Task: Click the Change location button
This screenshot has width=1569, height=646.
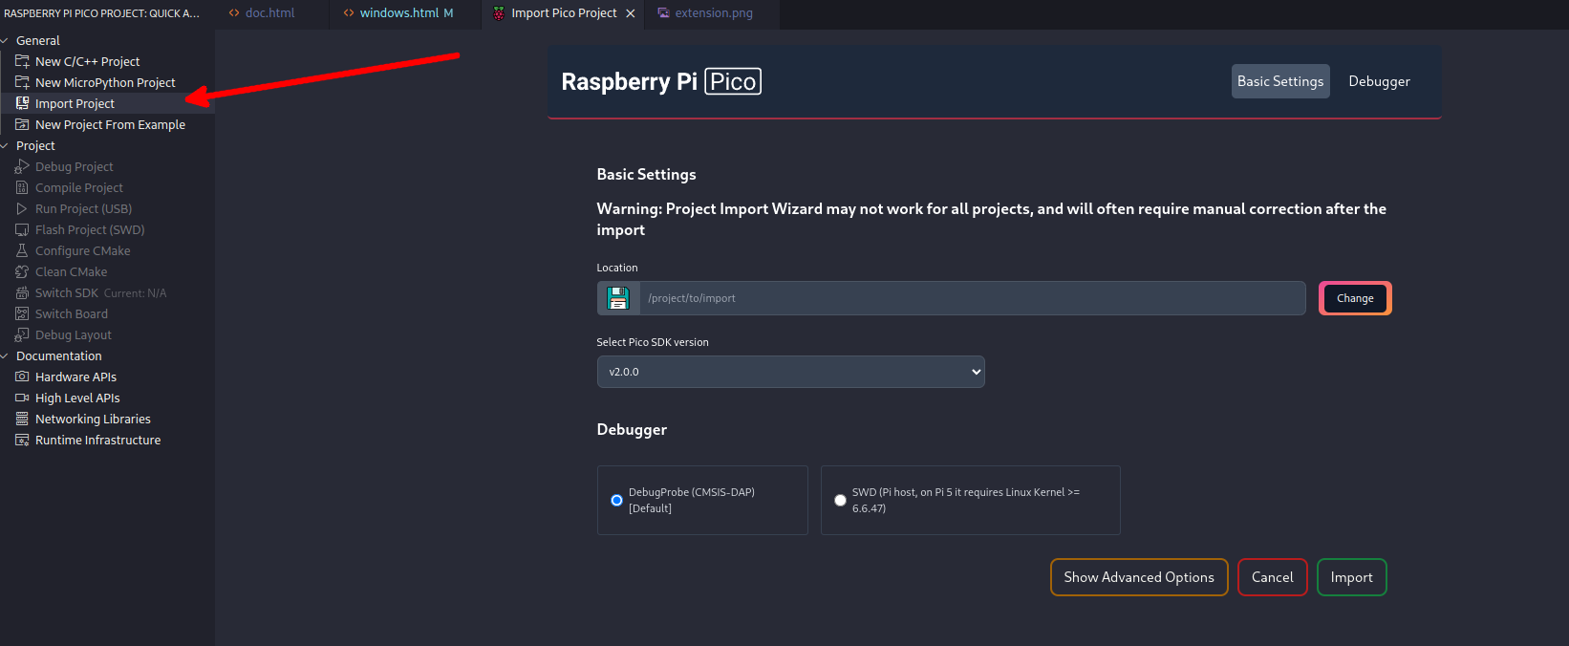Action: coord(1355,298)
